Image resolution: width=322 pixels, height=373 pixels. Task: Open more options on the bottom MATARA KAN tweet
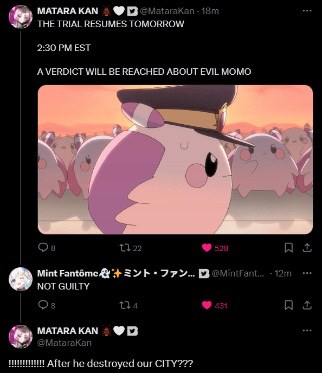tap(307, 330)
